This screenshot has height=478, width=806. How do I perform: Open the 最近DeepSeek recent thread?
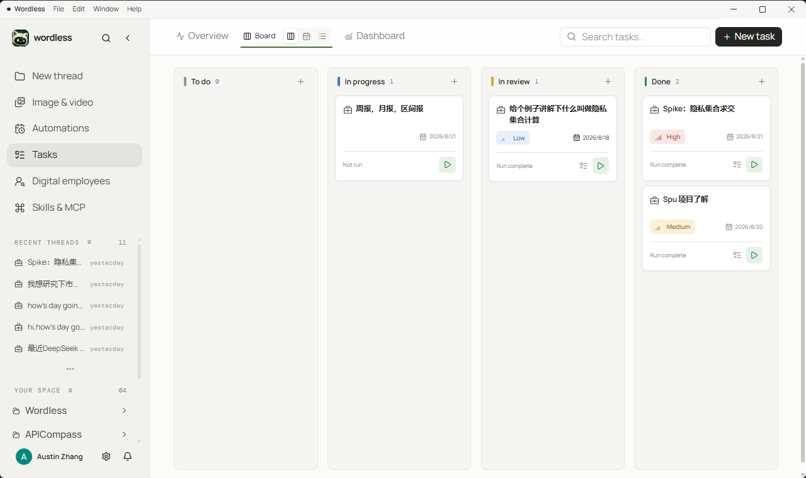coord(69,349)
